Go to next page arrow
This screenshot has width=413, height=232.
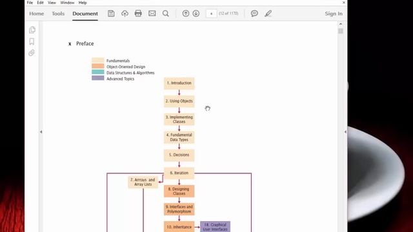pyautogui.click(x=196, y=14)
